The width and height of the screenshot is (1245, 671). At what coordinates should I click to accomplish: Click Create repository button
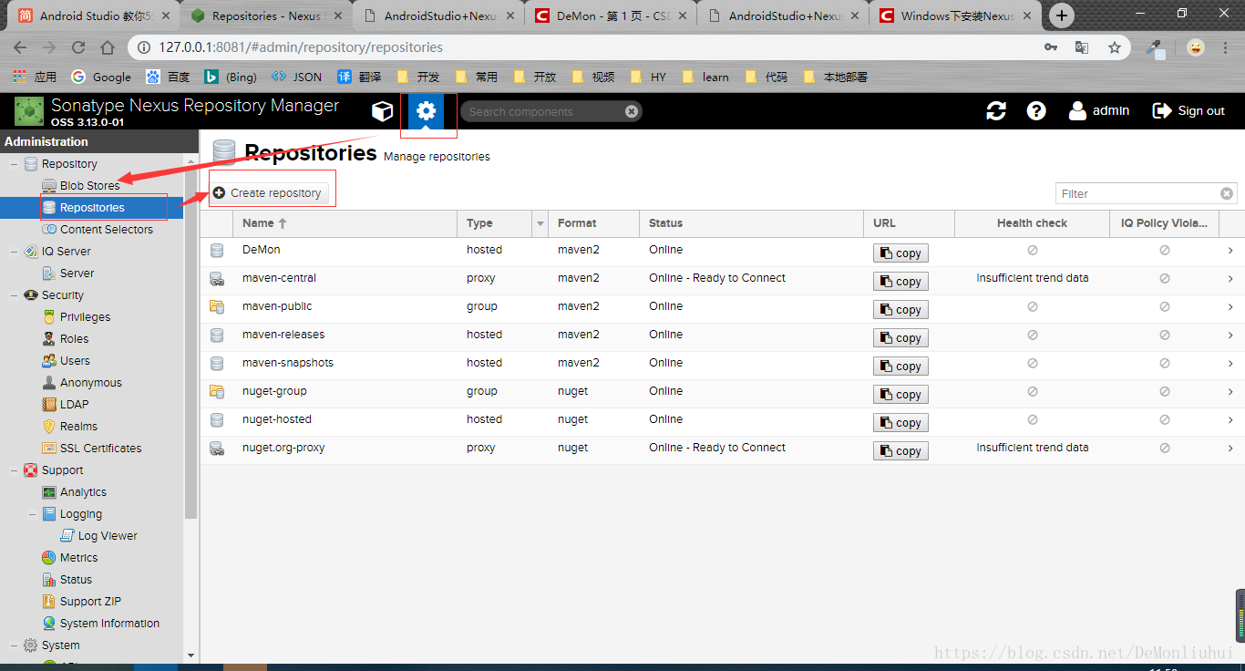268,192
